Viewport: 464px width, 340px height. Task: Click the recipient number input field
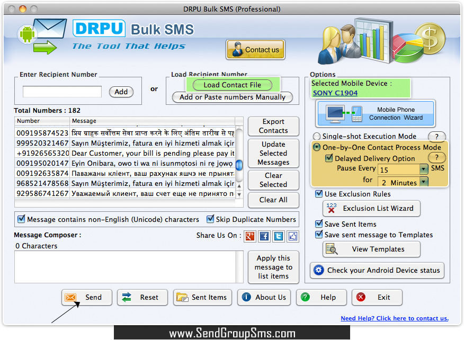(x=62, y=92)
